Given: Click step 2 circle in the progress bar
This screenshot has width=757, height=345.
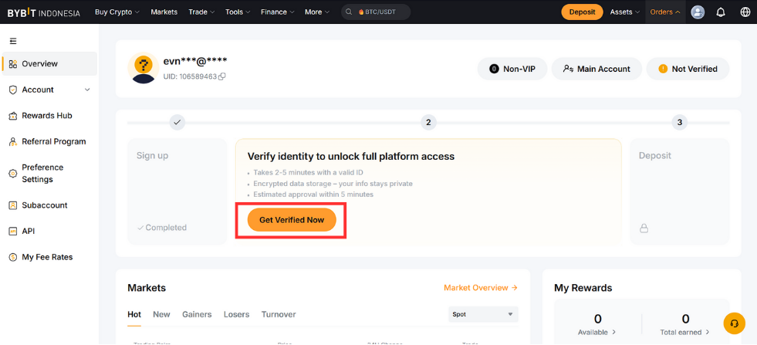Looking at the screenshot, I should point(428,123).
